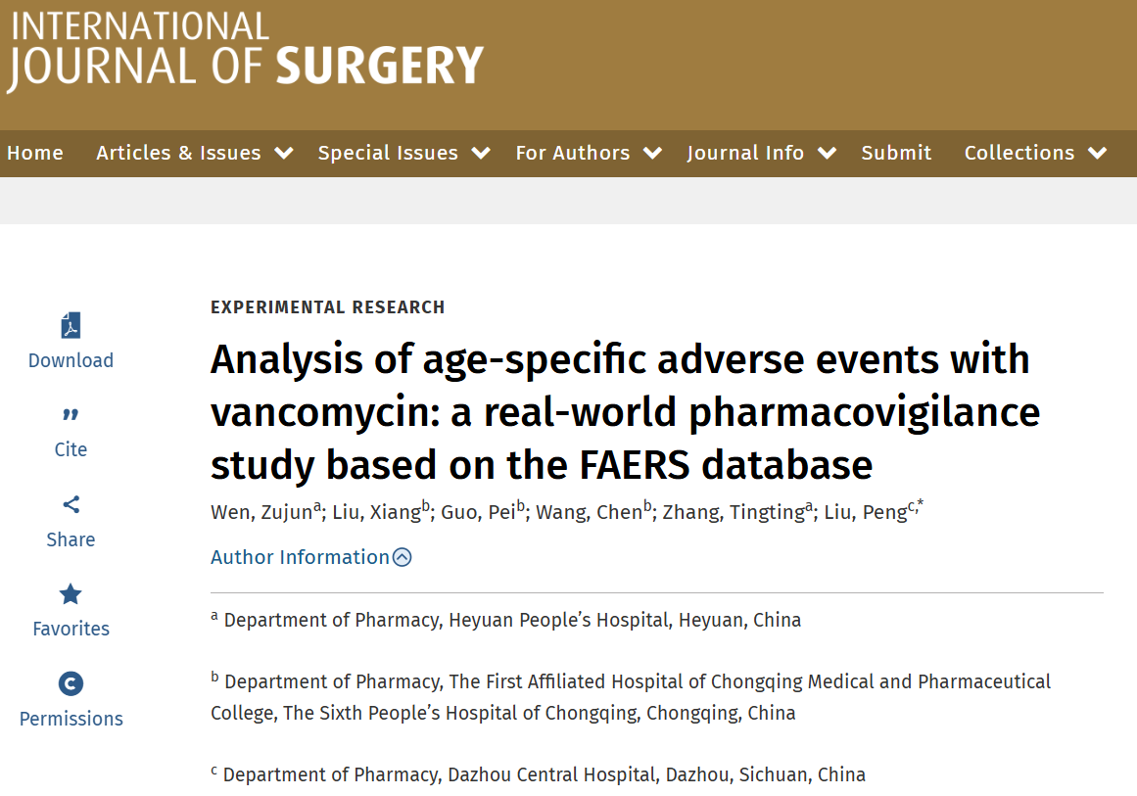This screenshot has width=1137, height=796.
Task: Expand the Articles & Issues dropdown
Action: [x=284, y=153]
